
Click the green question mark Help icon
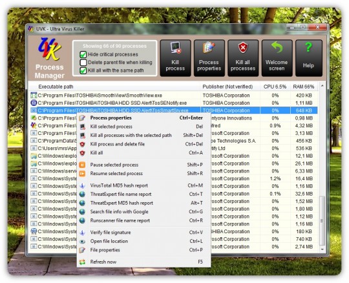click(308, 47)
